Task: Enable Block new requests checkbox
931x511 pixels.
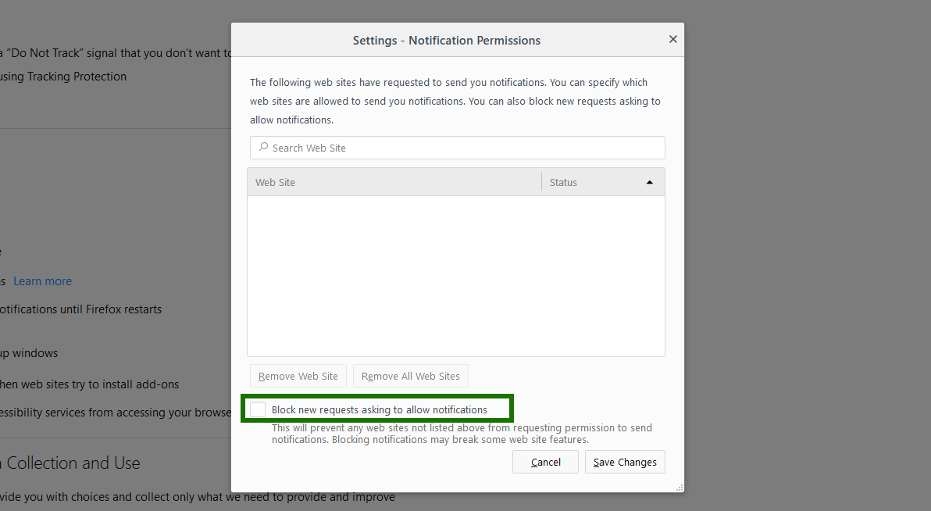Action: (x=258, y=409)
